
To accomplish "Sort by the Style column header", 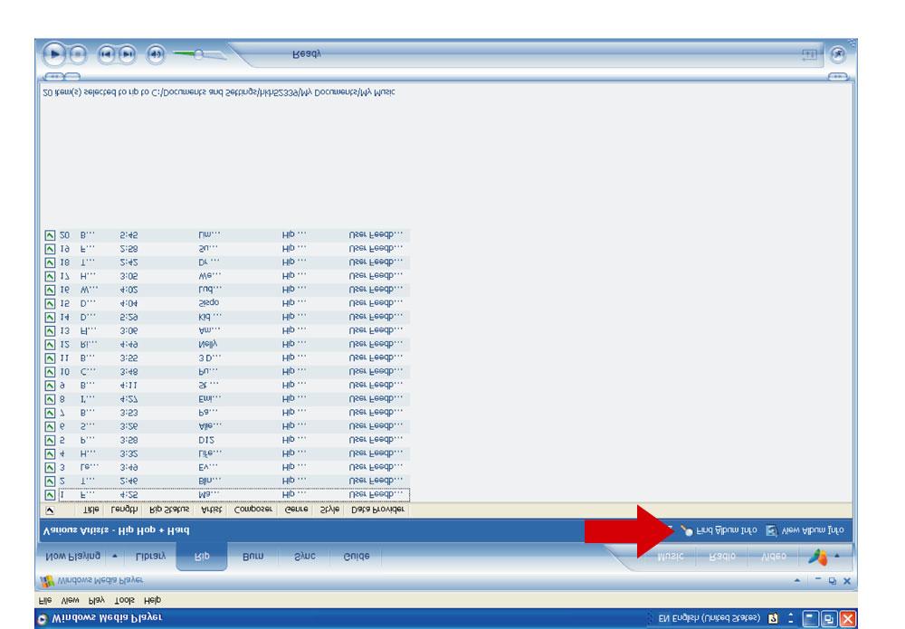I will (x=329, y=510).
